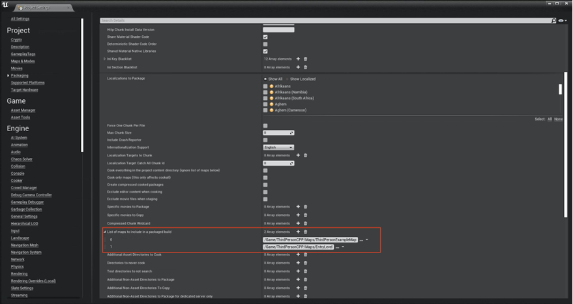Add element to Ini Key Blacklist
573x304 pixels.
[298, 59]
